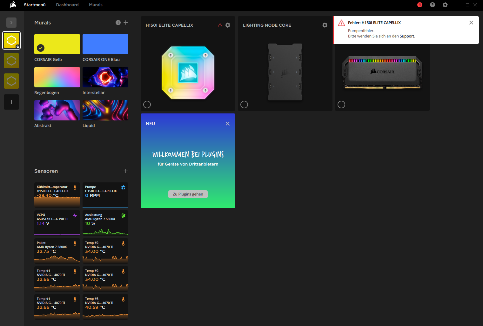
Task: Open the notifications alert badge
Action: (x=420, y=5)
